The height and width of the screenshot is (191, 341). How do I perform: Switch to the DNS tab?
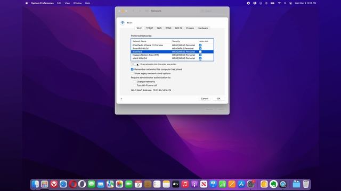click(159, 28)
